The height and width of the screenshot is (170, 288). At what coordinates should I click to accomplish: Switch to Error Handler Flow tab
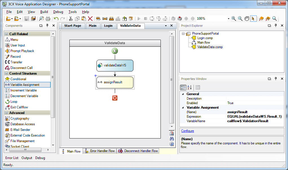pyautogui.click(x=100, y=151)
